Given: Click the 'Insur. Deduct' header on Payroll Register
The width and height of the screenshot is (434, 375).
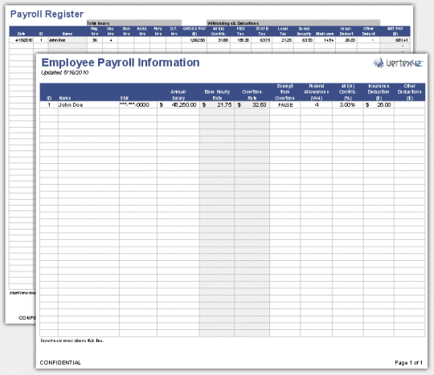Looking at the screenshot, I should tap(346, 31).
